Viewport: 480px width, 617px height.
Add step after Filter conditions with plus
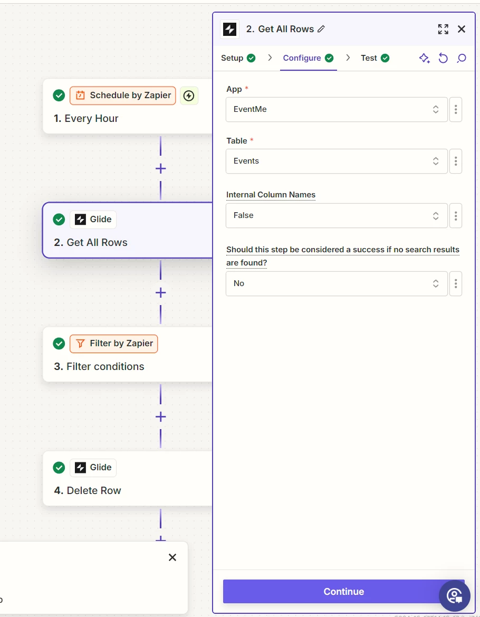pyautogui.click(x=160, y=417)
